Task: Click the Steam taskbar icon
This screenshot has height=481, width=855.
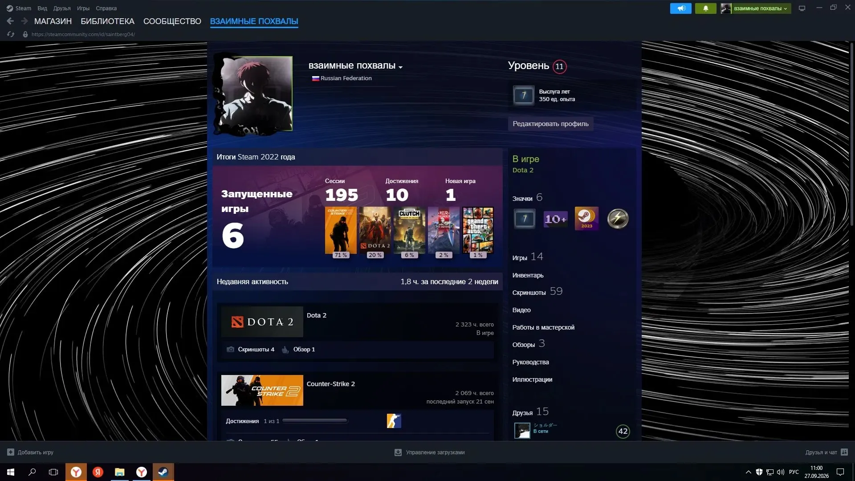Action: pyautogui.click(x=163, y=472)
